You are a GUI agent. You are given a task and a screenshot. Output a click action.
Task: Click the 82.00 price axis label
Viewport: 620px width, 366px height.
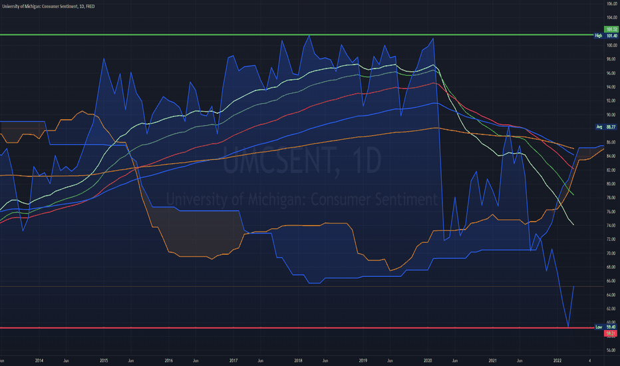pos(612,170)
